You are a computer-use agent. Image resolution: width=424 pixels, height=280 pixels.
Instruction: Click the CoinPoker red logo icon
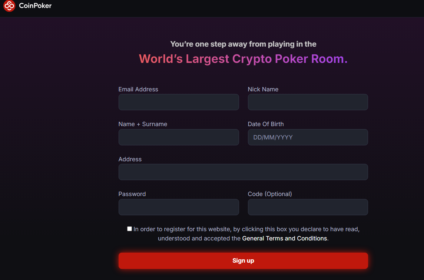(x=9, y=6)
